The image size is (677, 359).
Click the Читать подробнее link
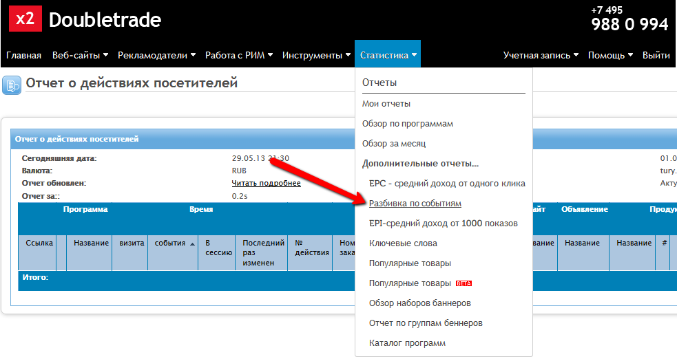pyautogui.click(x=266, y=183)
